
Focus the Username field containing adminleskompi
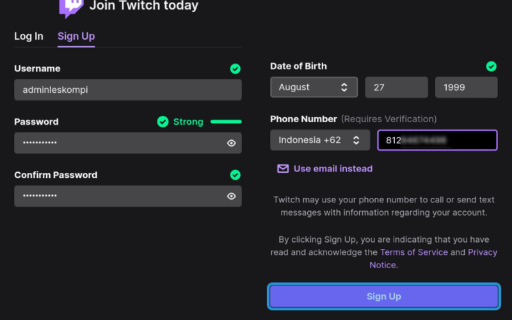tap(128, 90)
